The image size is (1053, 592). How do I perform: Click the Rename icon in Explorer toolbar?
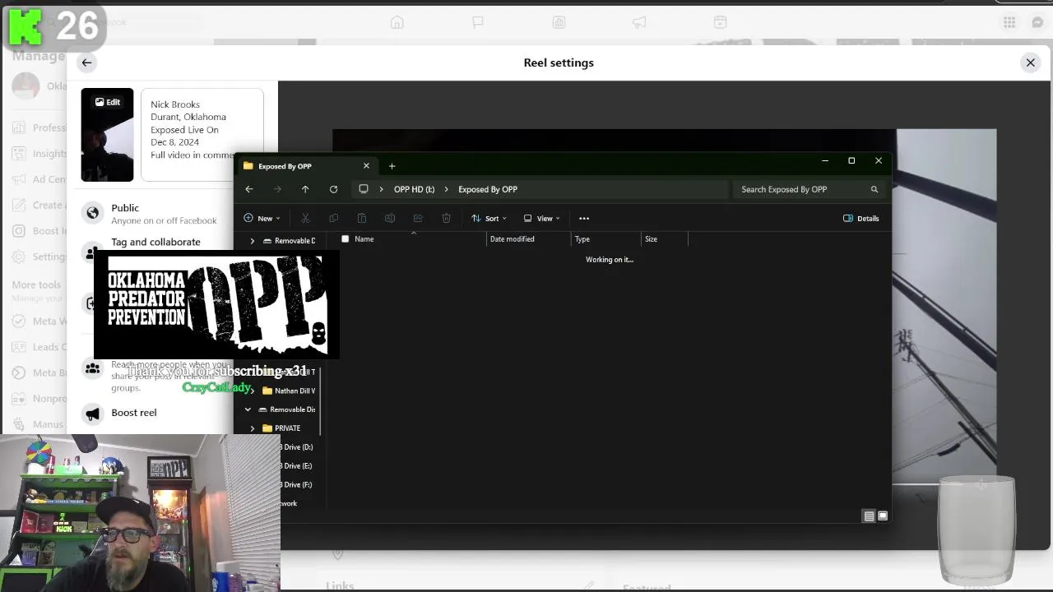(390, 218)
